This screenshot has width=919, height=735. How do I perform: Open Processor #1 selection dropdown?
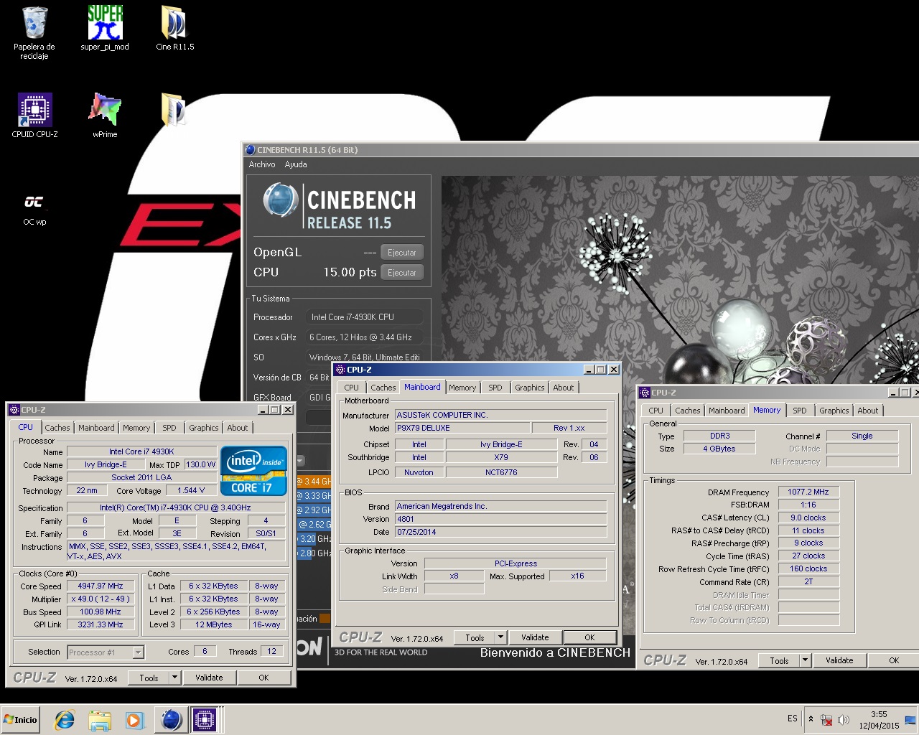(106, 652)
